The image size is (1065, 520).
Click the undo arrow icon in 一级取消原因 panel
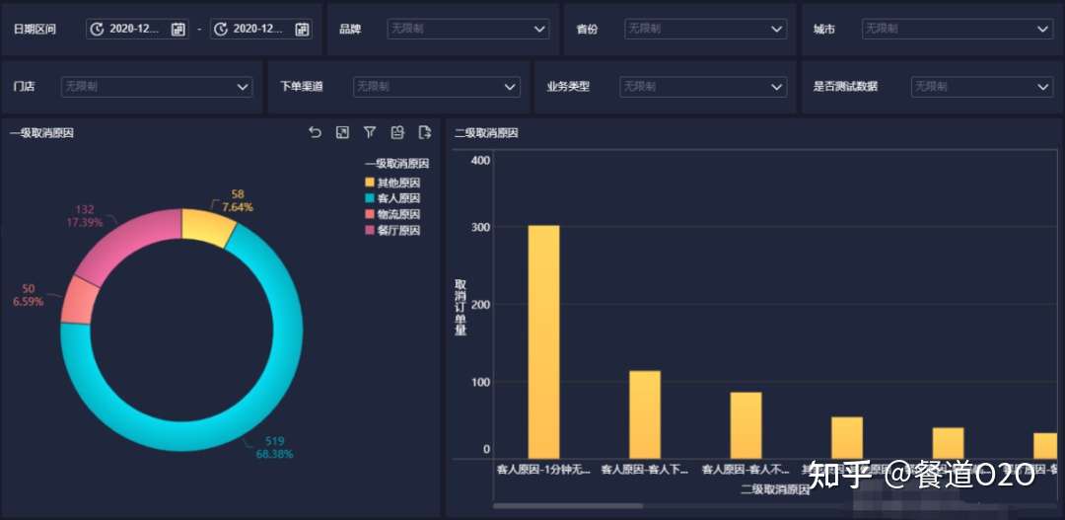pyautogui.click(x=315, y=132)
